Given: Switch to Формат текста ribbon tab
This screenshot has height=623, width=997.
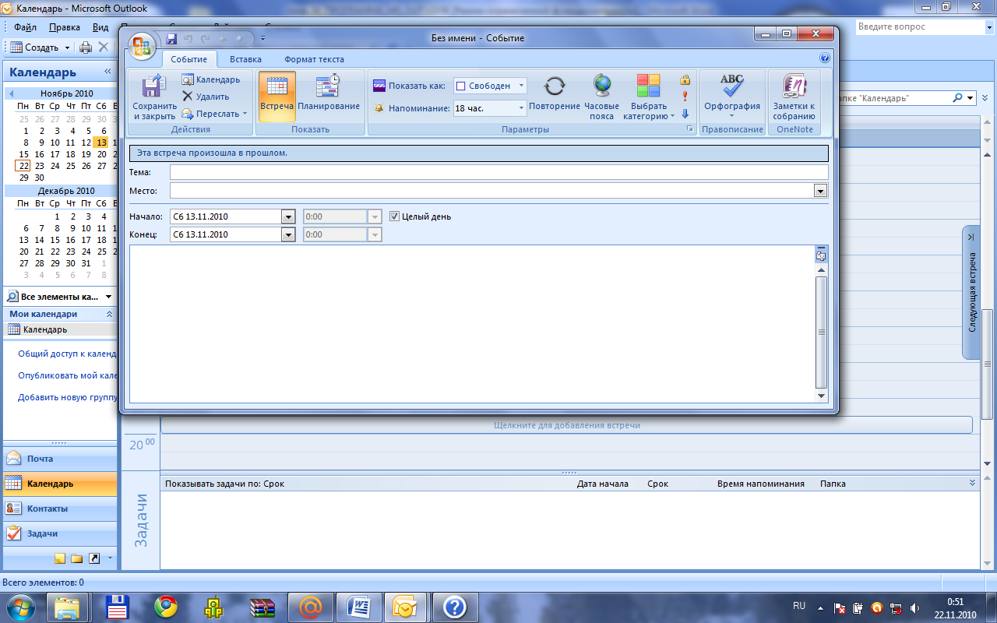Looking at the screenshot, I should [314, 59].
